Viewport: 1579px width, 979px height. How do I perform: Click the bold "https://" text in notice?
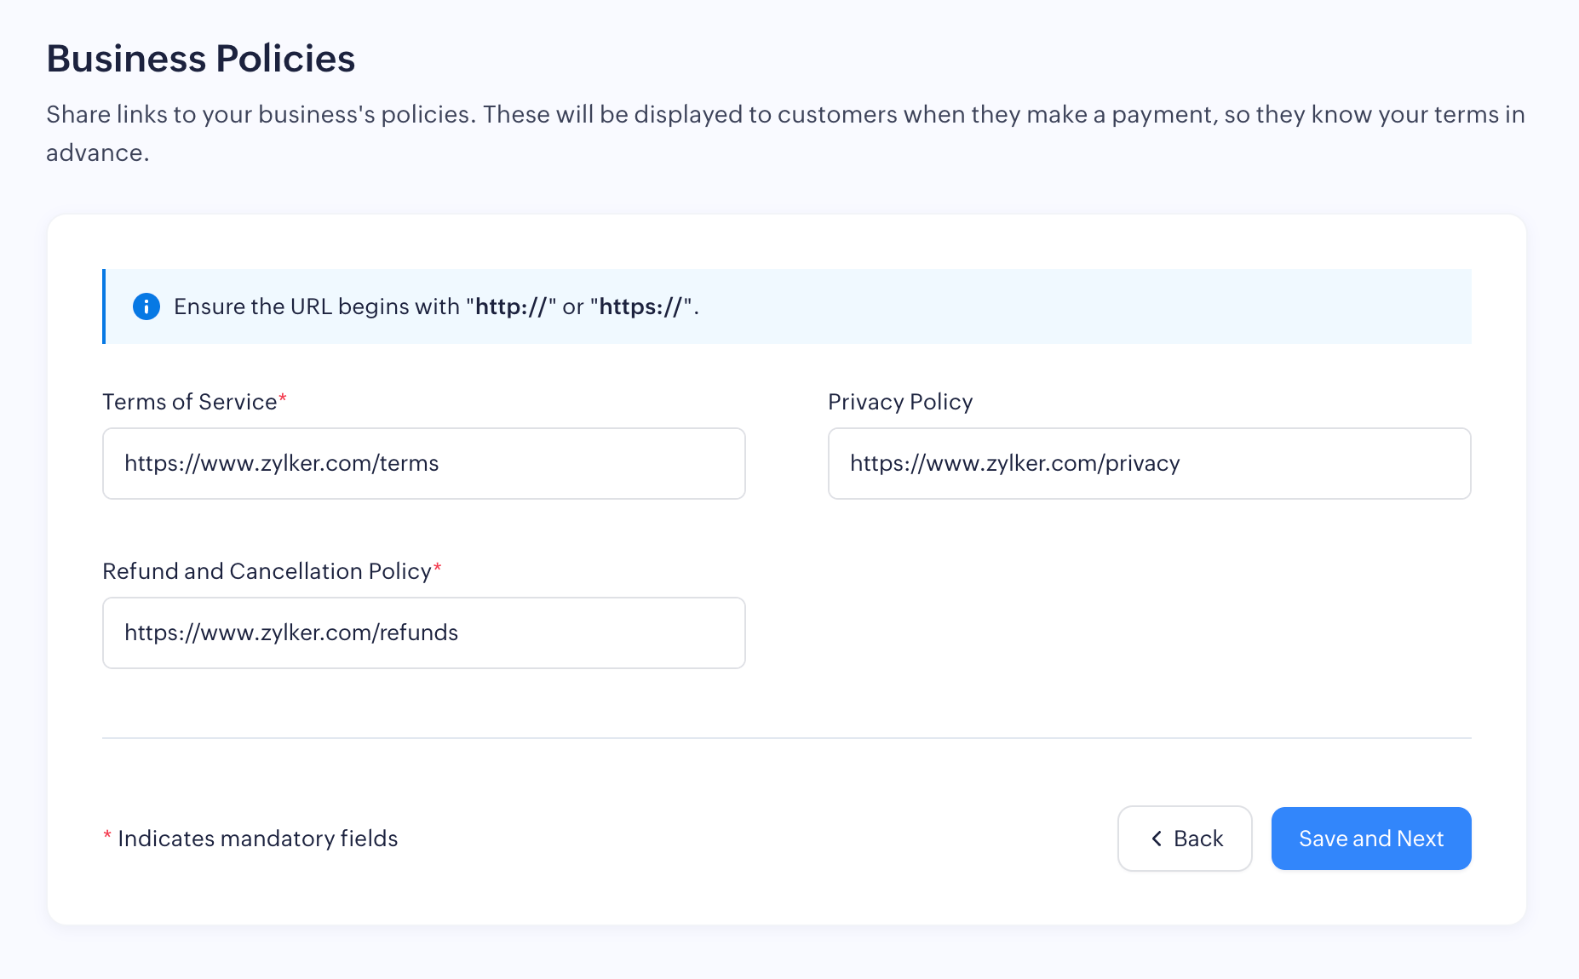[x=640, y=306]
